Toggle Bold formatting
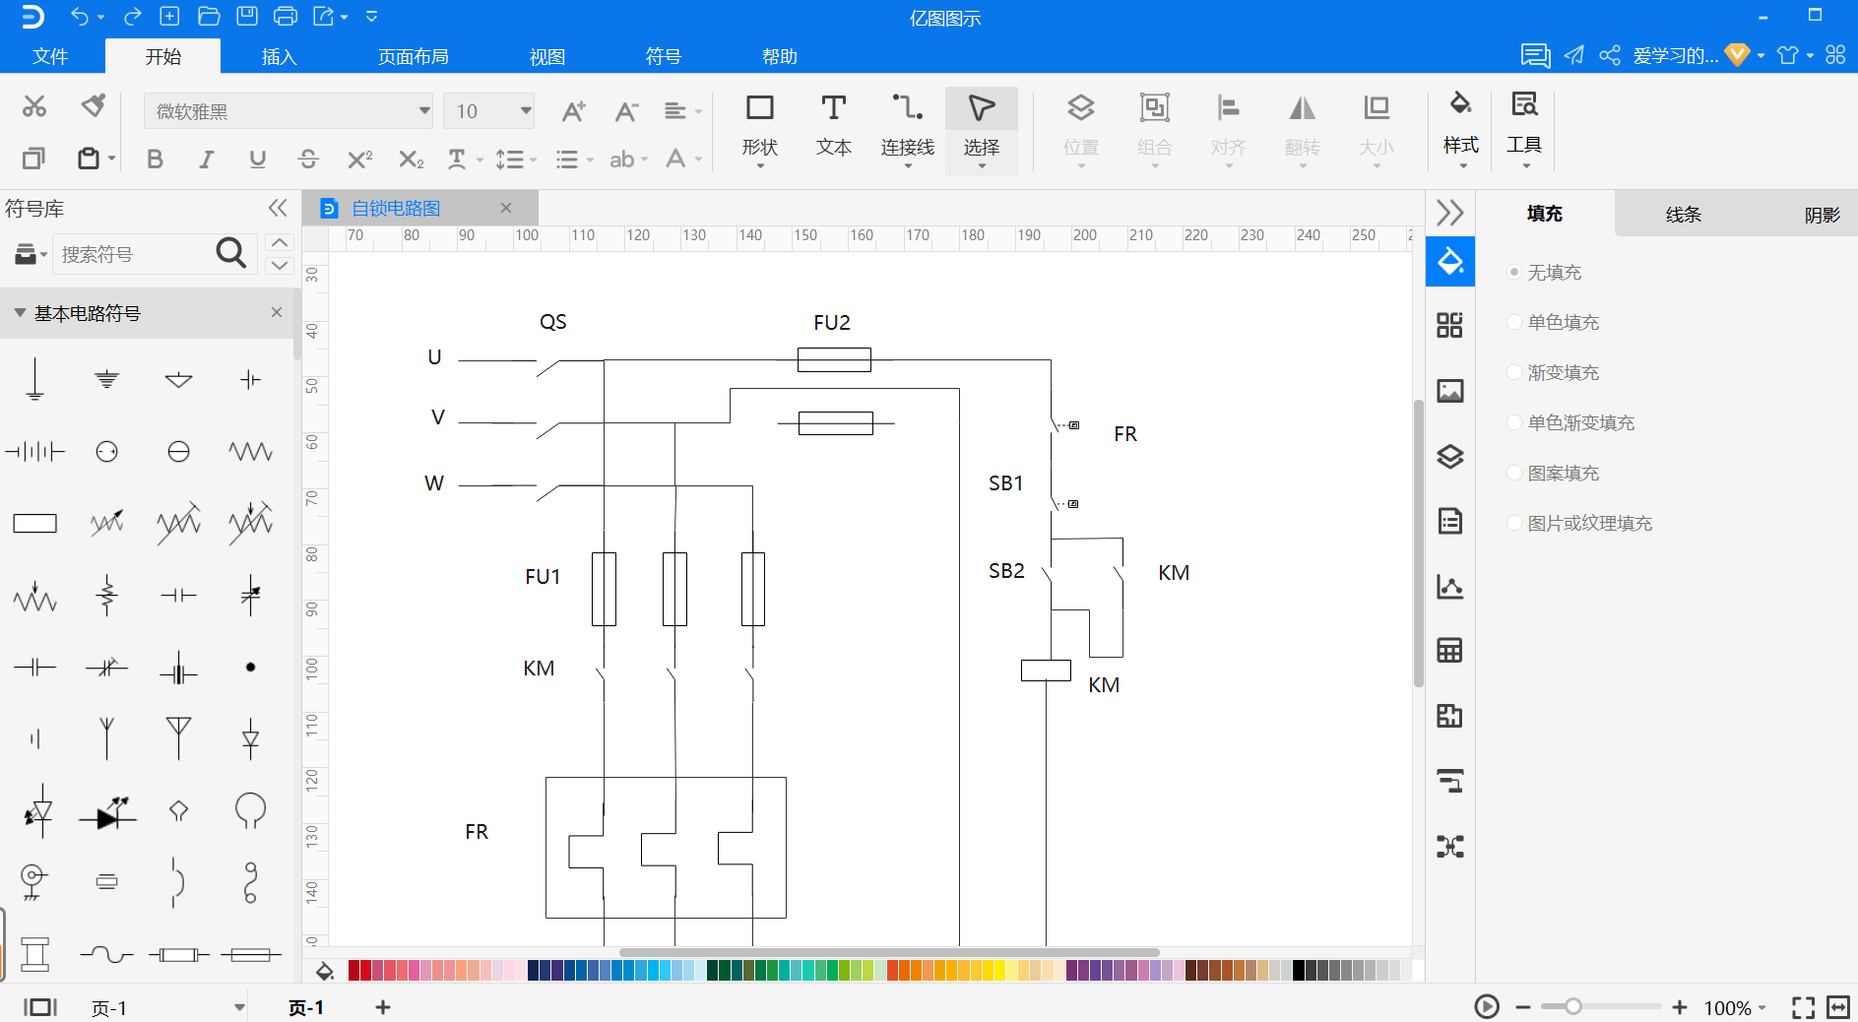This screenshot has height=1022, width=1858. click(155, 160)
